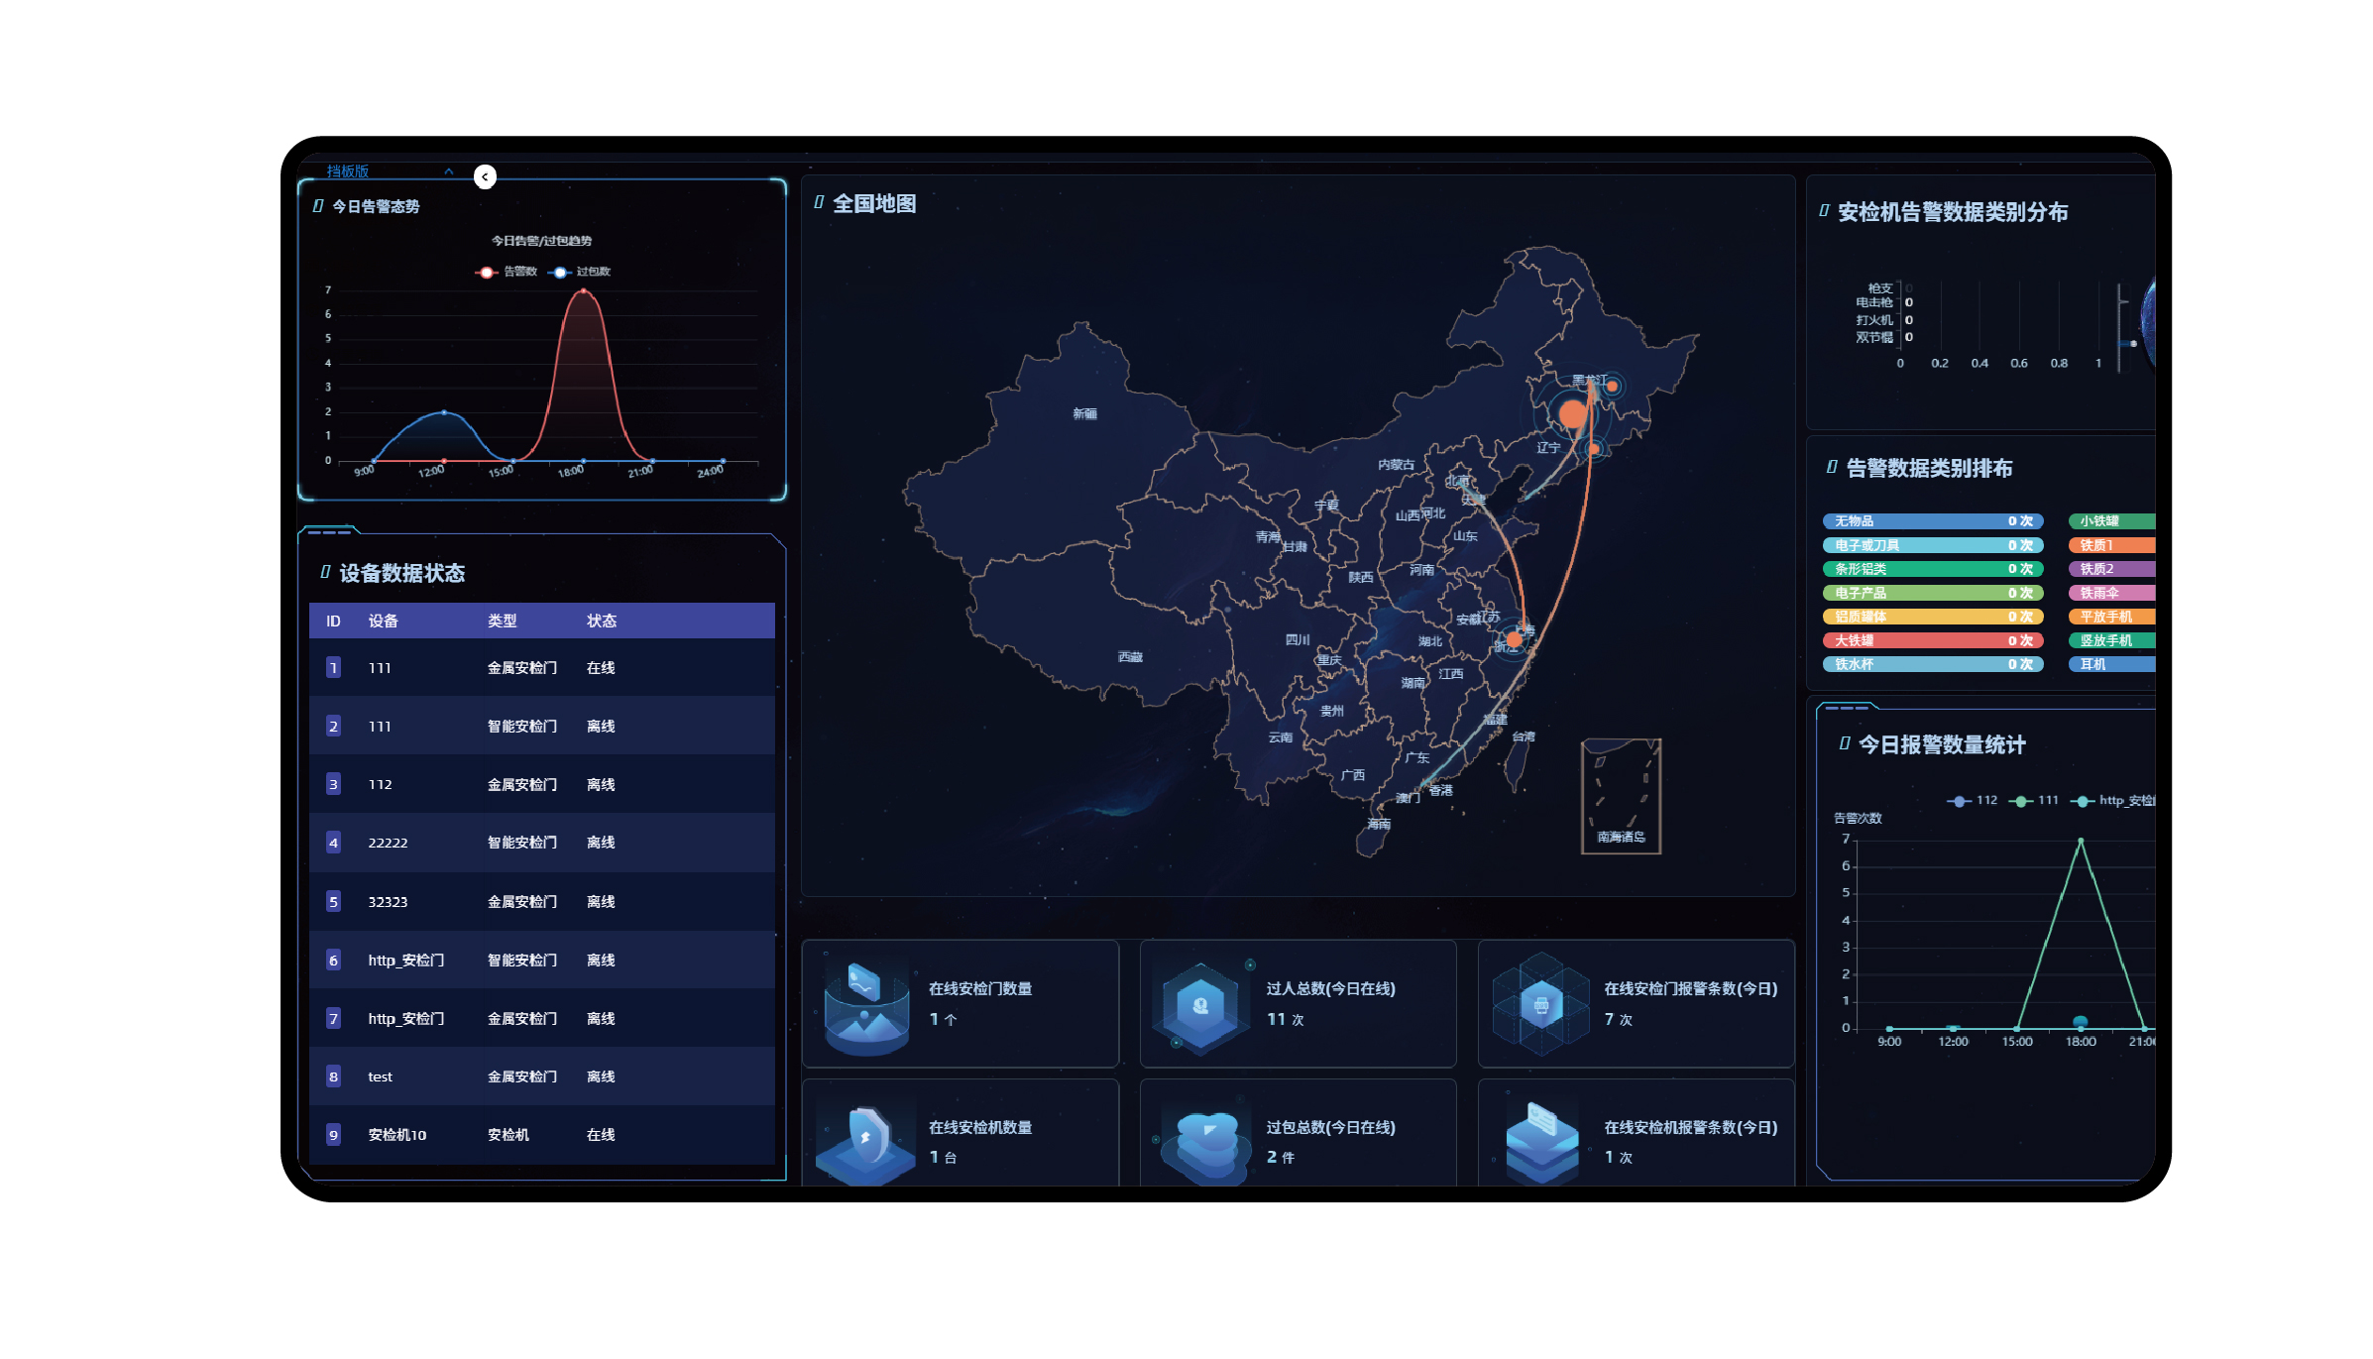The image size is (2373, 1359).
Task: Click the 过人总数 hexagon person icon
Action: pos(1200,1005)
